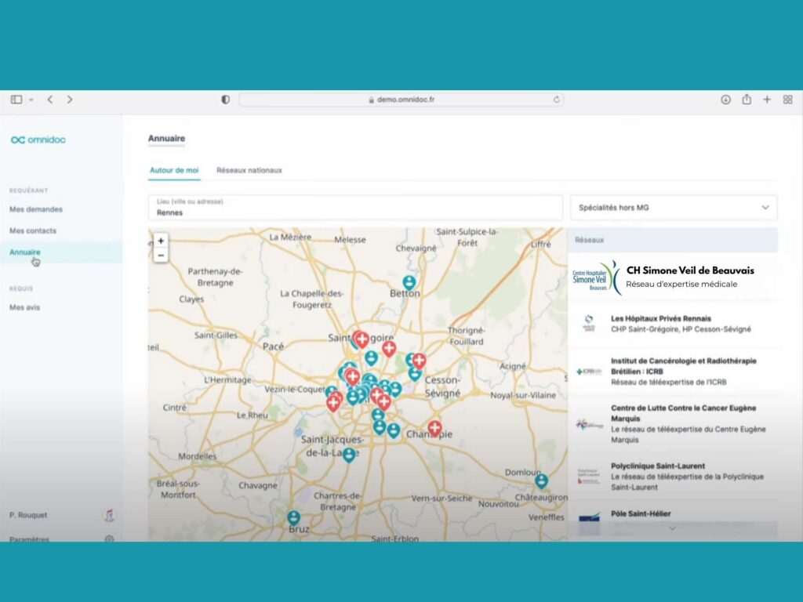
Task: Open P. Rouquet user profile
Action: point(28,515)
